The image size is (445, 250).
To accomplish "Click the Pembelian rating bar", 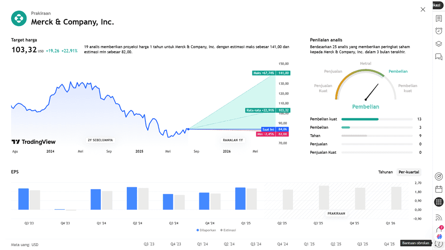I will pos(377,127).
